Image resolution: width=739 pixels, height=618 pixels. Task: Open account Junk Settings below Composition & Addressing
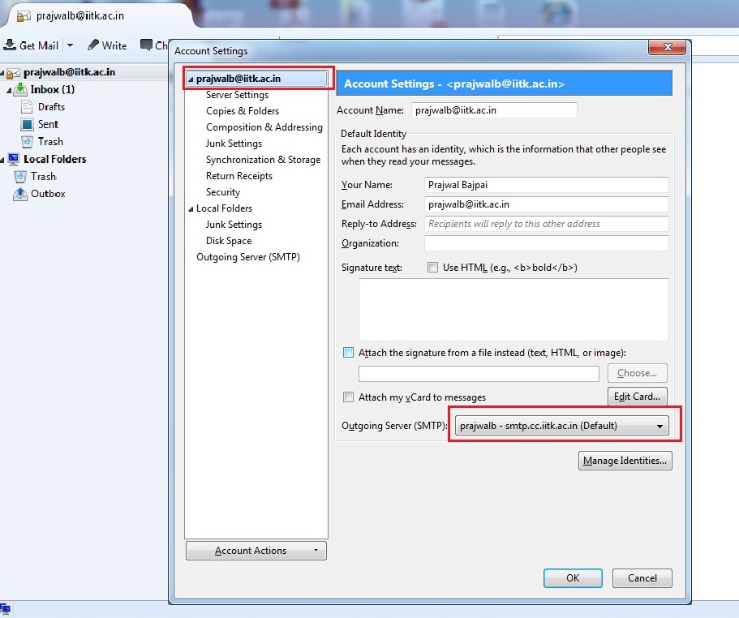click(x=234, y=144)
